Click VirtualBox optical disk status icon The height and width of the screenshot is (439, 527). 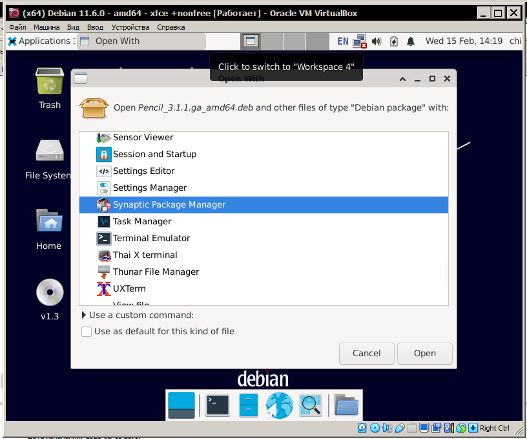pos(375,428)
